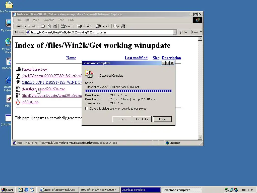Viewport: 257px width, 193px height.
Task: Open the Favorites menu
Action: tap(48, 20)
